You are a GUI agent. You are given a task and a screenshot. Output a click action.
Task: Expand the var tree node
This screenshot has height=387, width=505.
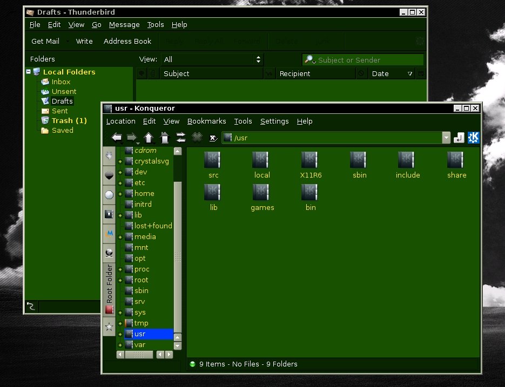click(x=120, y=345)
